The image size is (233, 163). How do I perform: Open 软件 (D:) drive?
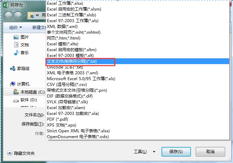point(25,100)
